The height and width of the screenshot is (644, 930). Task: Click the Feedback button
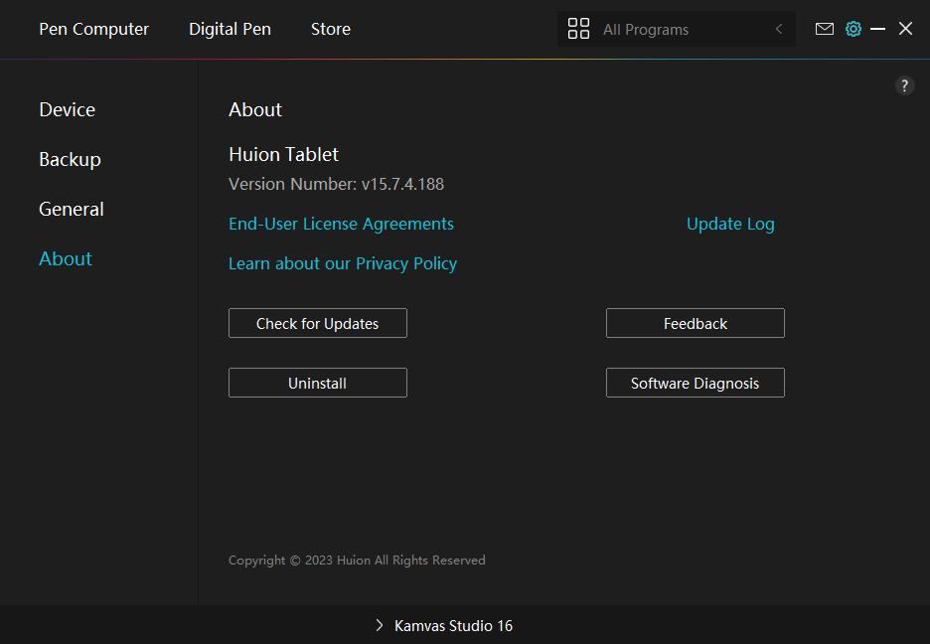click(695, 323)
